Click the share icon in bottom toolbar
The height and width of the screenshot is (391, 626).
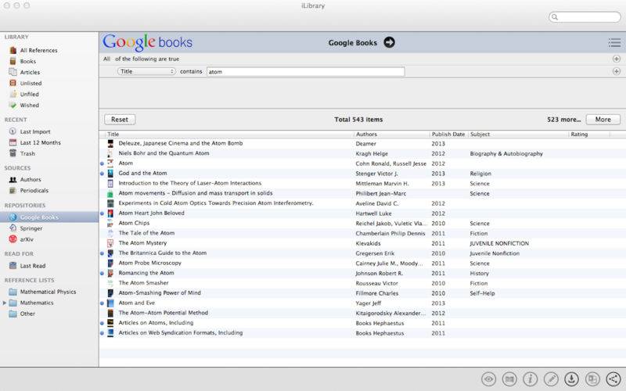[x=613, y=379]
